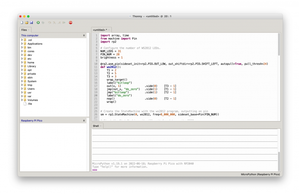Expand the Applications folder
The height and width of the screenshot is (194, 299).
point(22,44)
